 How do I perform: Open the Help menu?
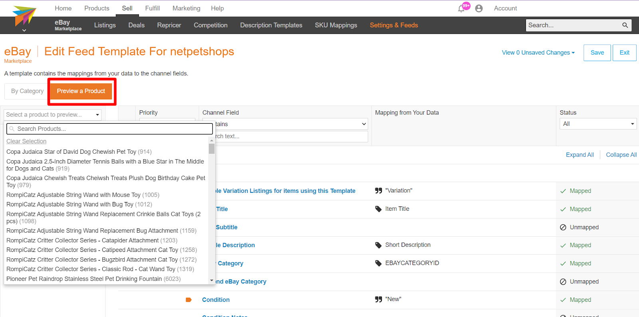[217, 8]
